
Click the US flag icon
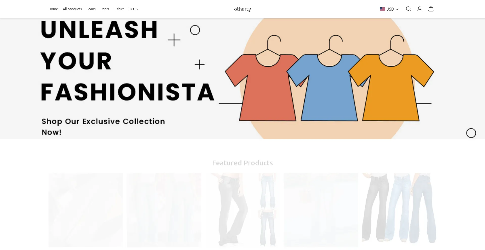[x=382, y=9]
